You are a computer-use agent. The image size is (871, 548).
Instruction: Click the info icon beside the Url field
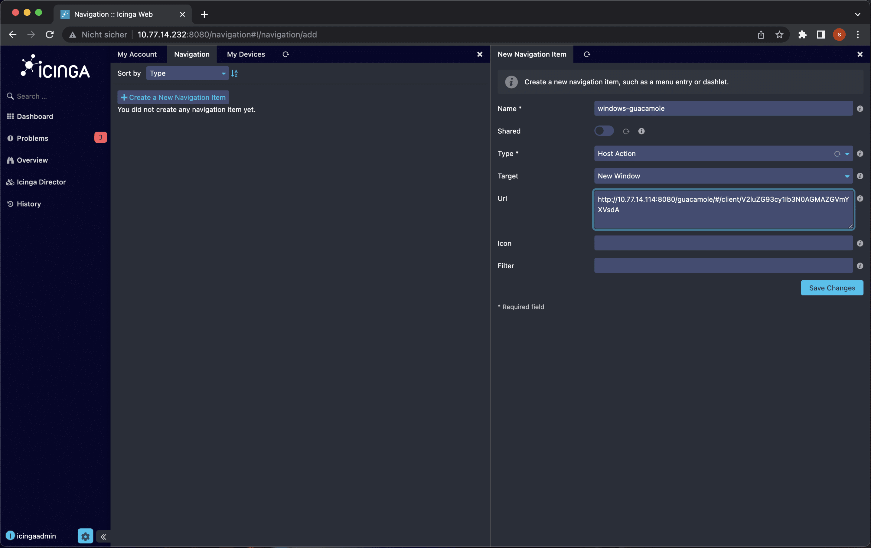point(860,199)
